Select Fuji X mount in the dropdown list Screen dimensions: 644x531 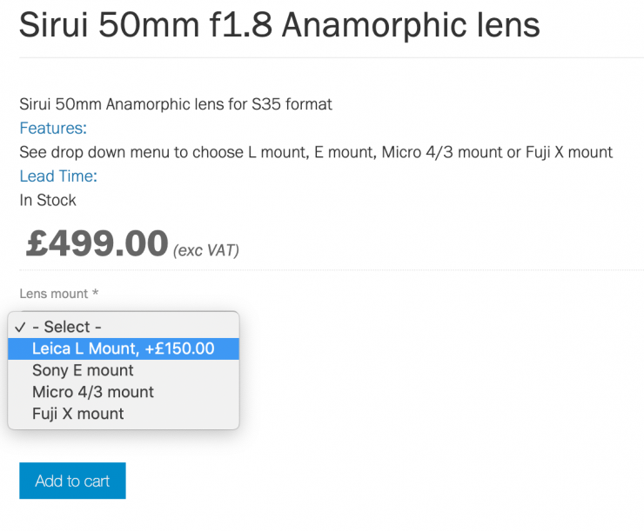[x=77, y=414]
